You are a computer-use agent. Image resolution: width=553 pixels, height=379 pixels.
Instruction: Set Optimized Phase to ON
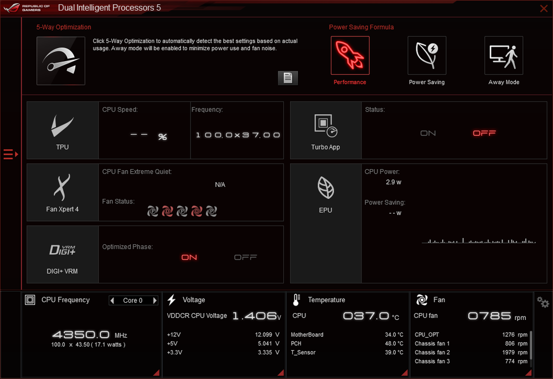click(189, 257)
